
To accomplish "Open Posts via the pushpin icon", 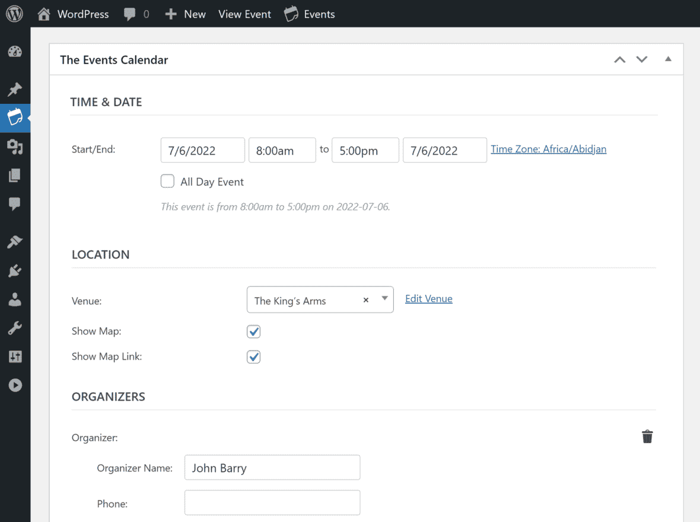I will [x=15, y=90].
